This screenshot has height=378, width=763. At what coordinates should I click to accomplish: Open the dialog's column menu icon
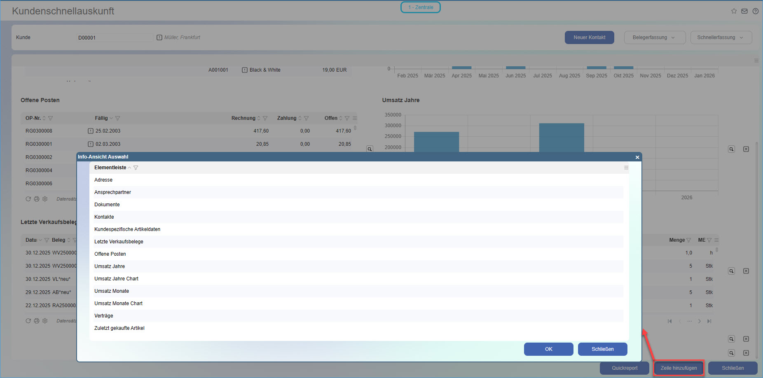[626, 168]
